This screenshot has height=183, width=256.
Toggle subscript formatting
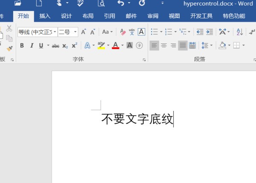[x=65, y=46]
